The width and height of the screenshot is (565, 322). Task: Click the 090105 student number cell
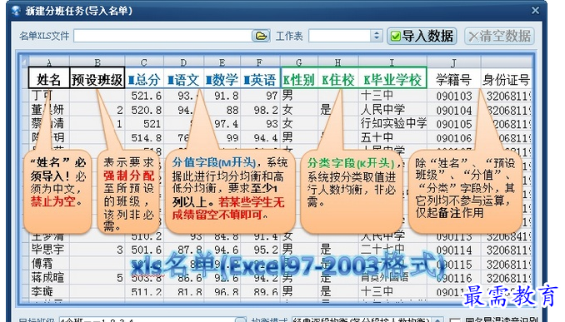click(453, 124)
